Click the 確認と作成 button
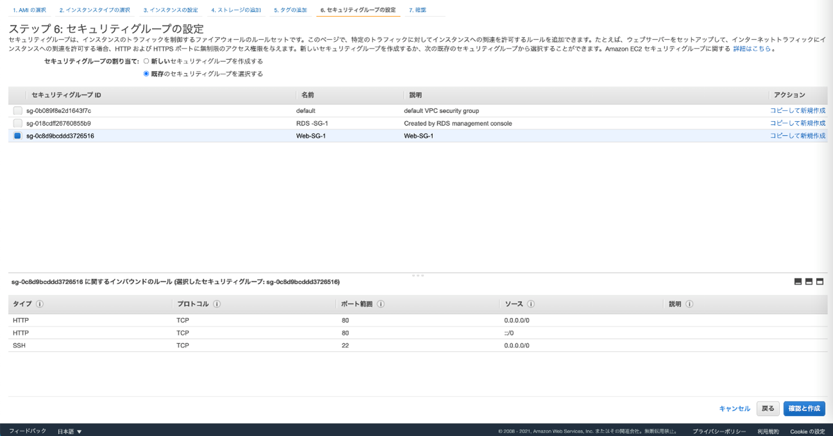The height and width of the screenshot is (436, 833). point(804,408)
